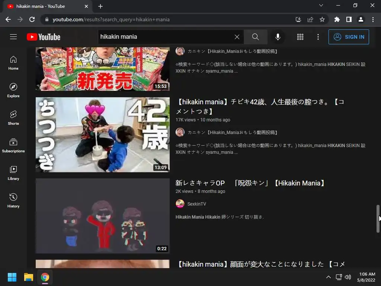Toggle Chrome side panel
381x286 pixels.
tap(349, 19)
